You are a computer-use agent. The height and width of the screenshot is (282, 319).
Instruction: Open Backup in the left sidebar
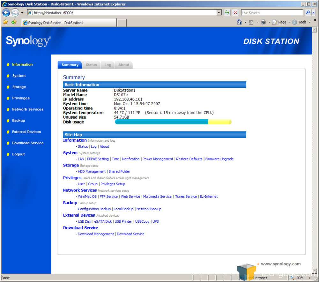pyautogui.click(x=19, y=121)
